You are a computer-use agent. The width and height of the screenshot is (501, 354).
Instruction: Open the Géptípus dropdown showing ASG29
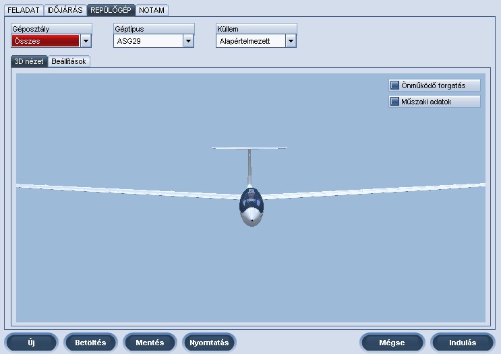[x=188, y=41]
